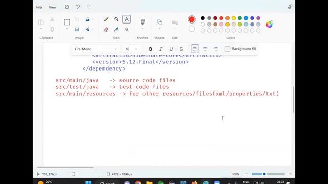Open the Fira Mono font dropdown
This screenshot has width=328, height=184.
point(96,49)
